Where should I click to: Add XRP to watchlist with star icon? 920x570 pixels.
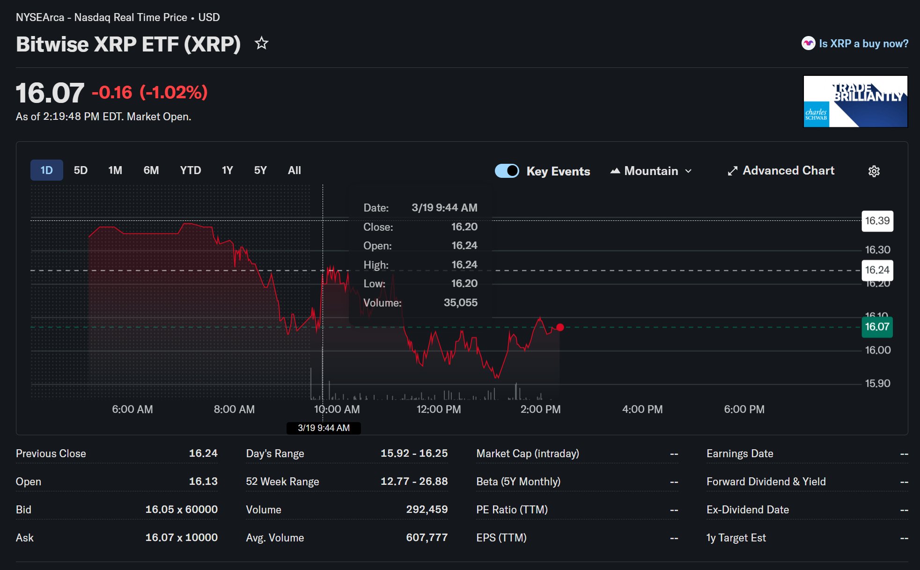point(261,44)
